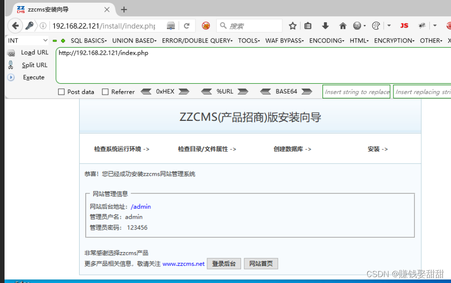Screen dimensions: 451x283
Task: Reload the page with the refresh icon
Action: coord(187,26)
